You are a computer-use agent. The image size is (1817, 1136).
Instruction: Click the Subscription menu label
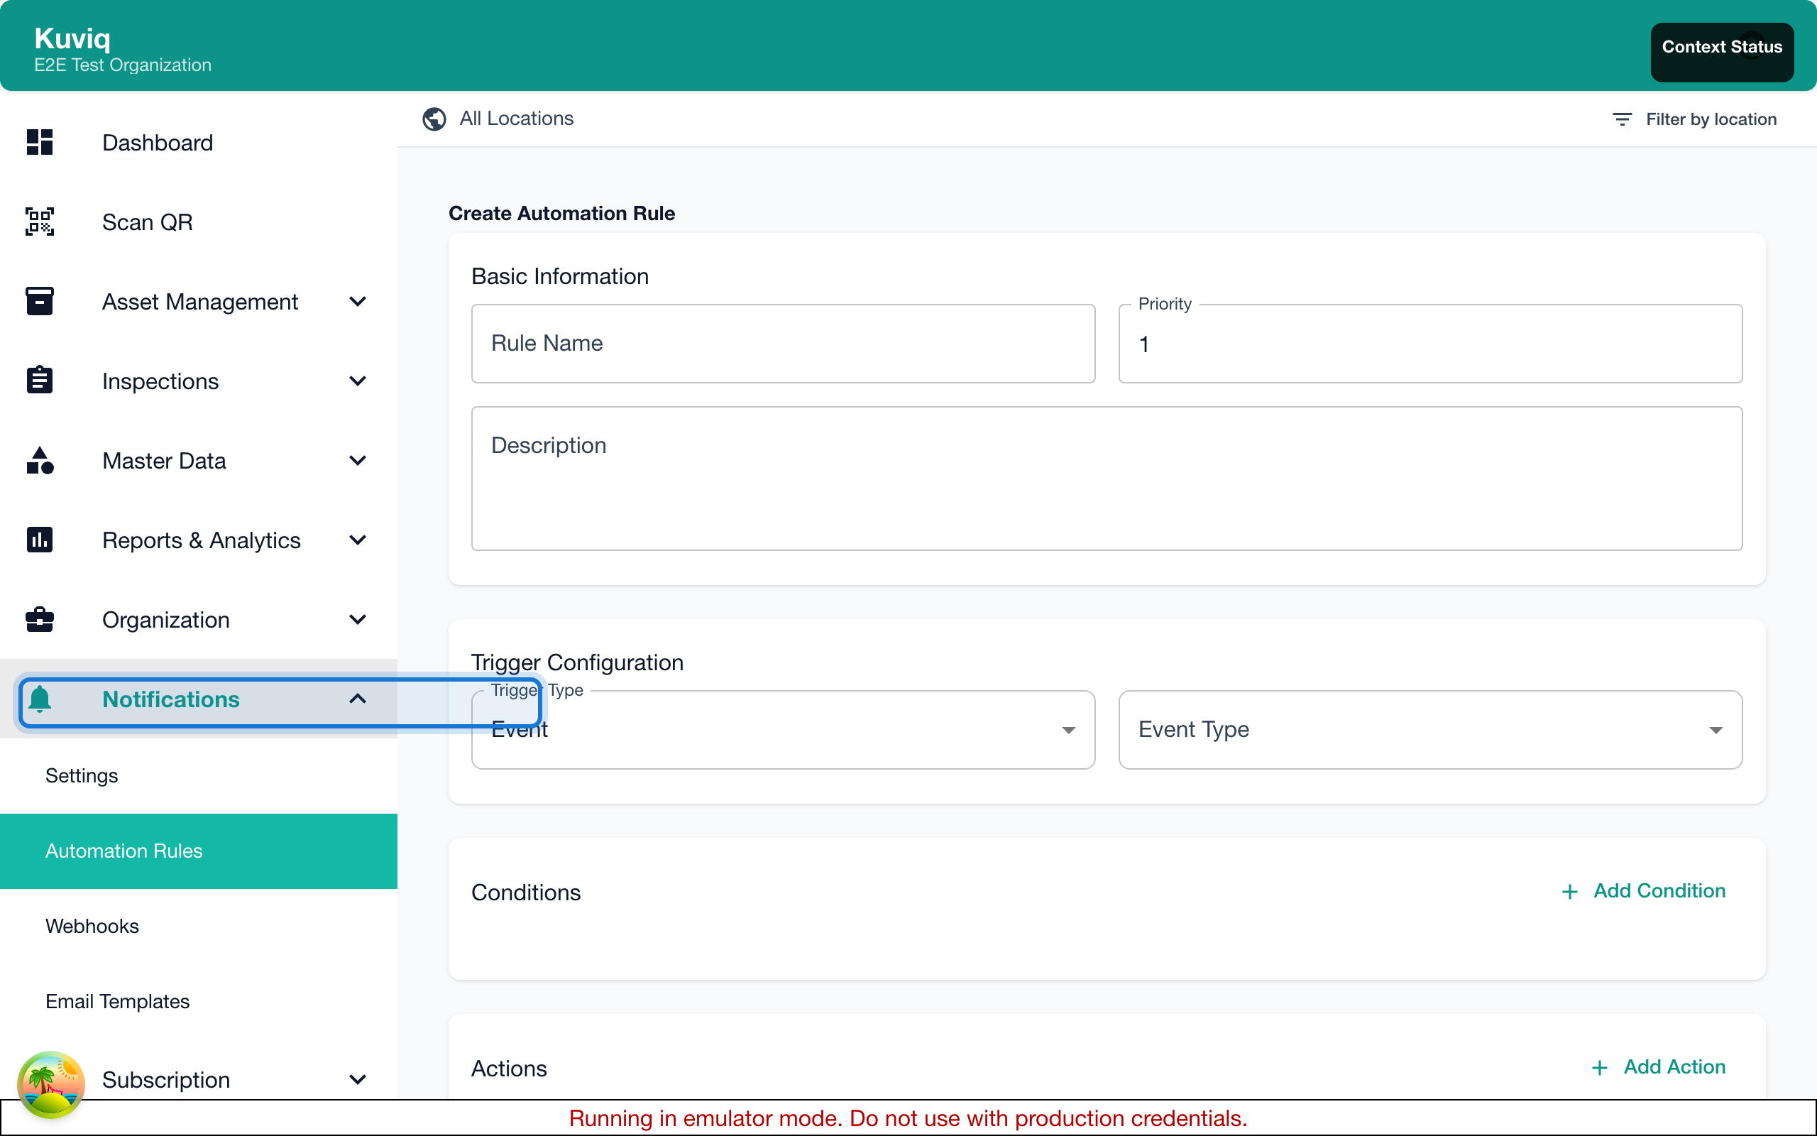pyautogui.click(x=166, y=1081)
